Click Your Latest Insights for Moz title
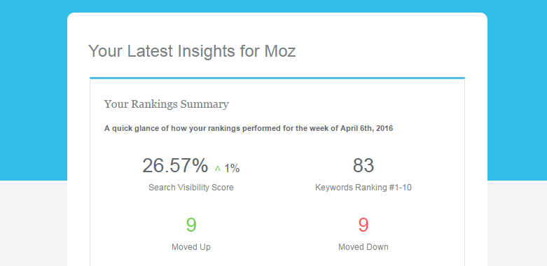Screen dimensions: 547x266 192,51
